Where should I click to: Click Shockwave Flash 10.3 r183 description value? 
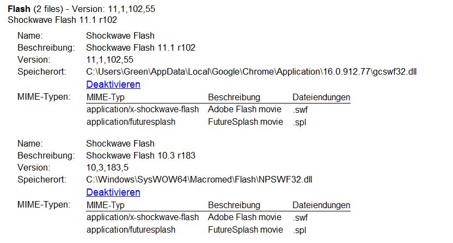coord(140,155)
